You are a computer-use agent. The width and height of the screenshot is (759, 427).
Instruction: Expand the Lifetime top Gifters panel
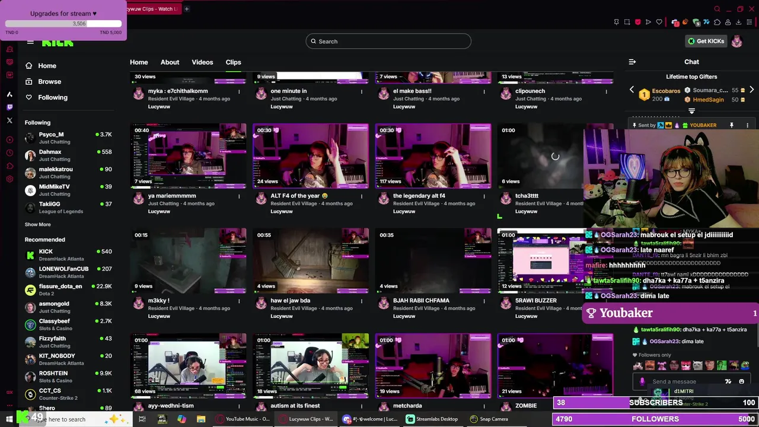click(691, 111)
